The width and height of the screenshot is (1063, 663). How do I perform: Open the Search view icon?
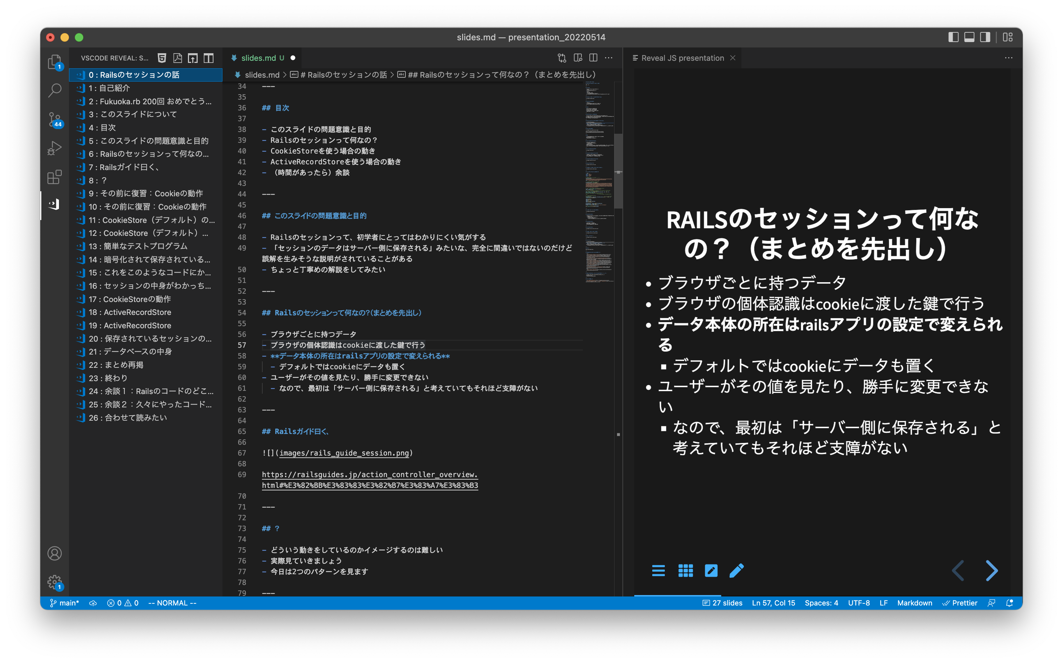[54, 90]
